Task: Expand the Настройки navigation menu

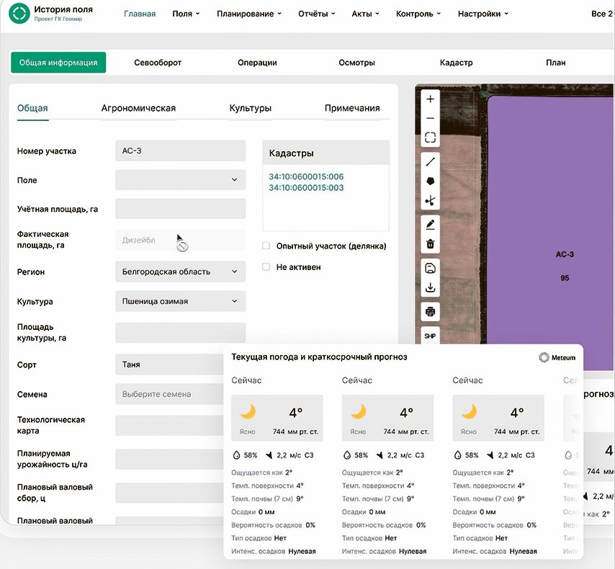Action: (x=482, y=14)
